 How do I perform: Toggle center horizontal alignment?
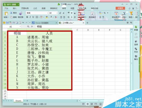pyautogui.click(x=72, y=17)
